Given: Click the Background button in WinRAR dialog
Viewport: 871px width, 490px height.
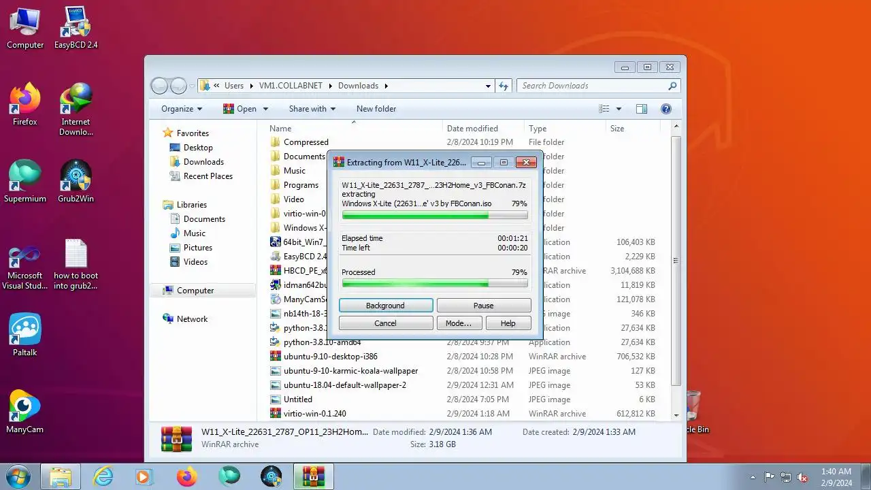Looking at the screenshot, I should 385,306.
